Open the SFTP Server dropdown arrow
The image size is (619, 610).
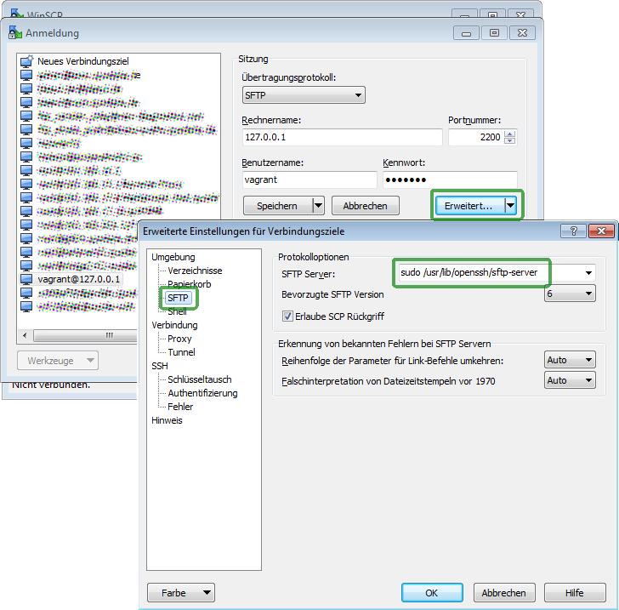pos(588,273)
